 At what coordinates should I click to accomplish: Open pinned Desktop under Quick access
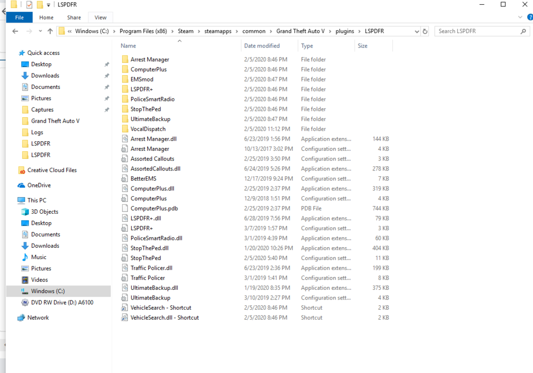coord(41,64)
